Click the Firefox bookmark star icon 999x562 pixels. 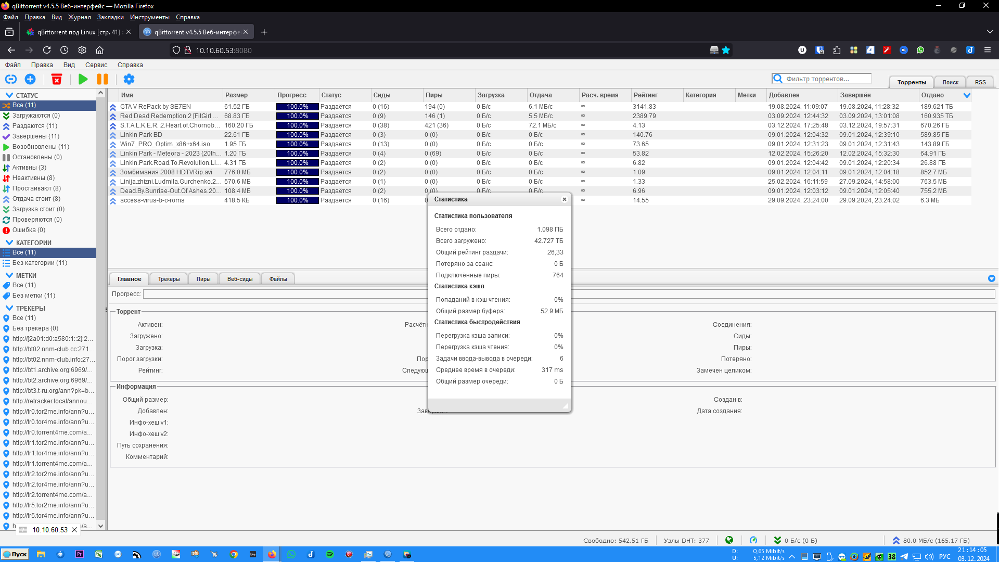point(726,50)
